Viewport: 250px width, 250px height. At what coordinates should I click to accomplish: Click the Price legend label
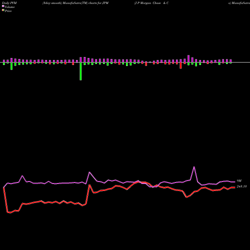[8, 11]
